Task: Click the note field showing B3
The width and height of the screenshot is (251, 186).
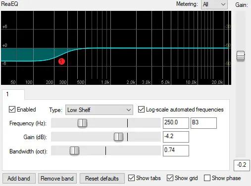Action: pyautogui.click(x=203, y=123)
